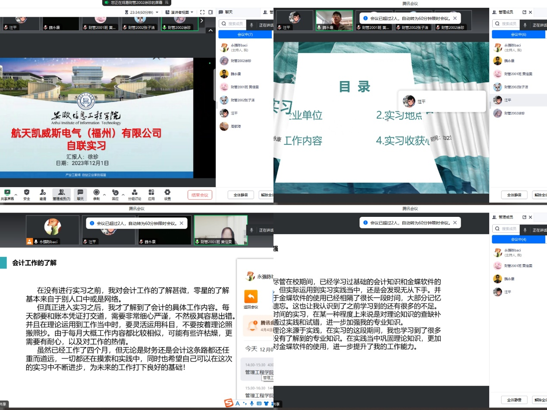Open the 管理成员 member management icon

tap(61, 195)
